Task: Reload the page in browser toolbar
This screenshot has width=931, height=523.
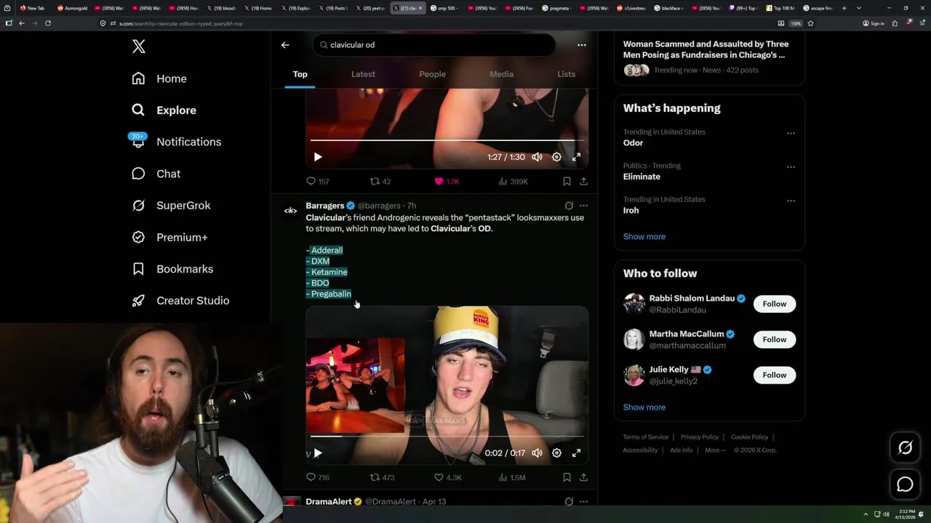Action: 48,23
